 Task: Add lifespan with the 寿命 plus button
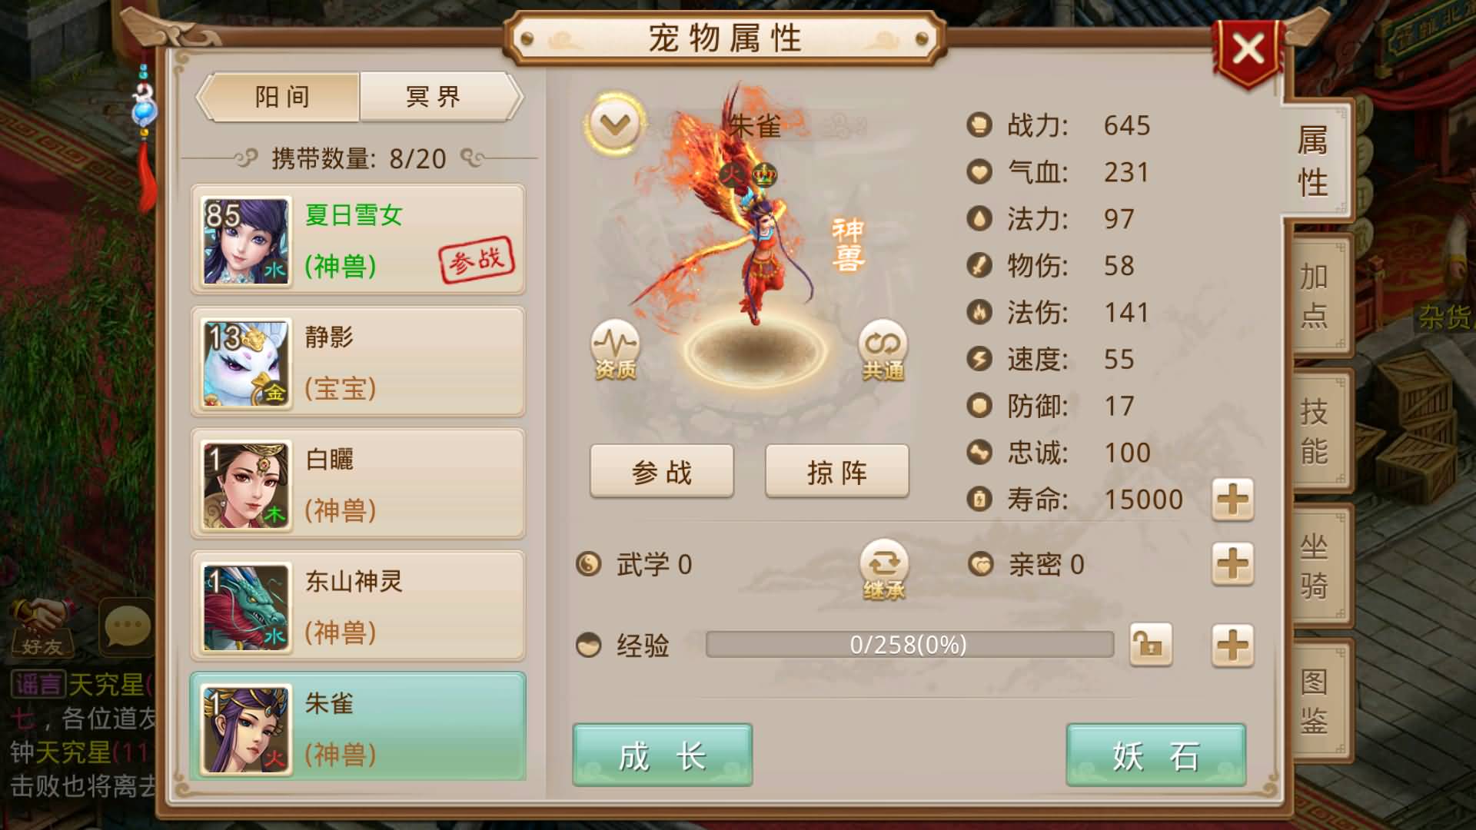[1233, 500]
